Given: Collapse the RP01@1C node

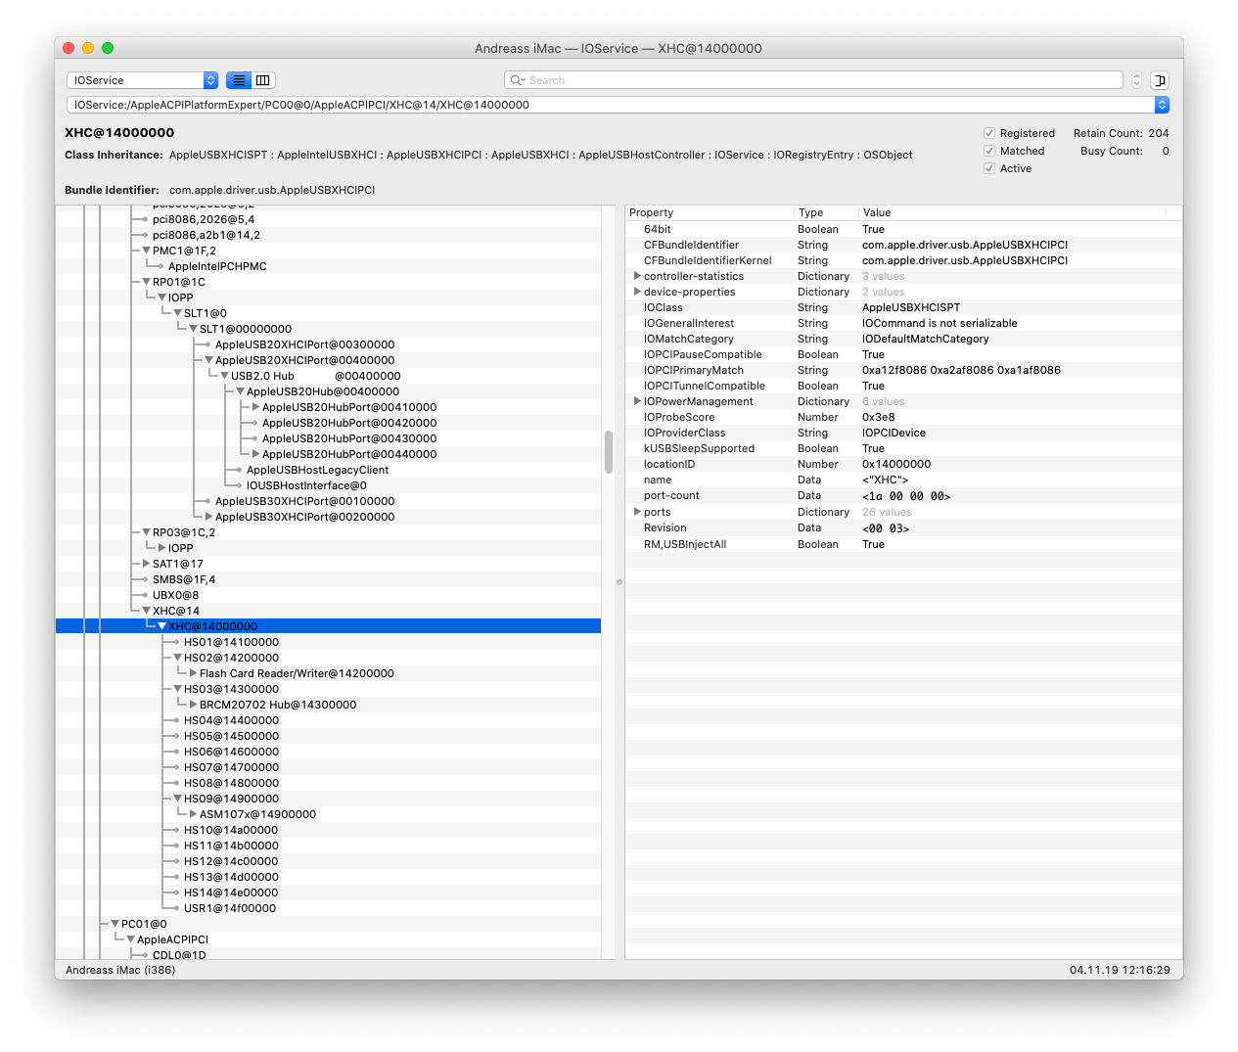Looking at the screenshot, I should (x=147, y=282).
